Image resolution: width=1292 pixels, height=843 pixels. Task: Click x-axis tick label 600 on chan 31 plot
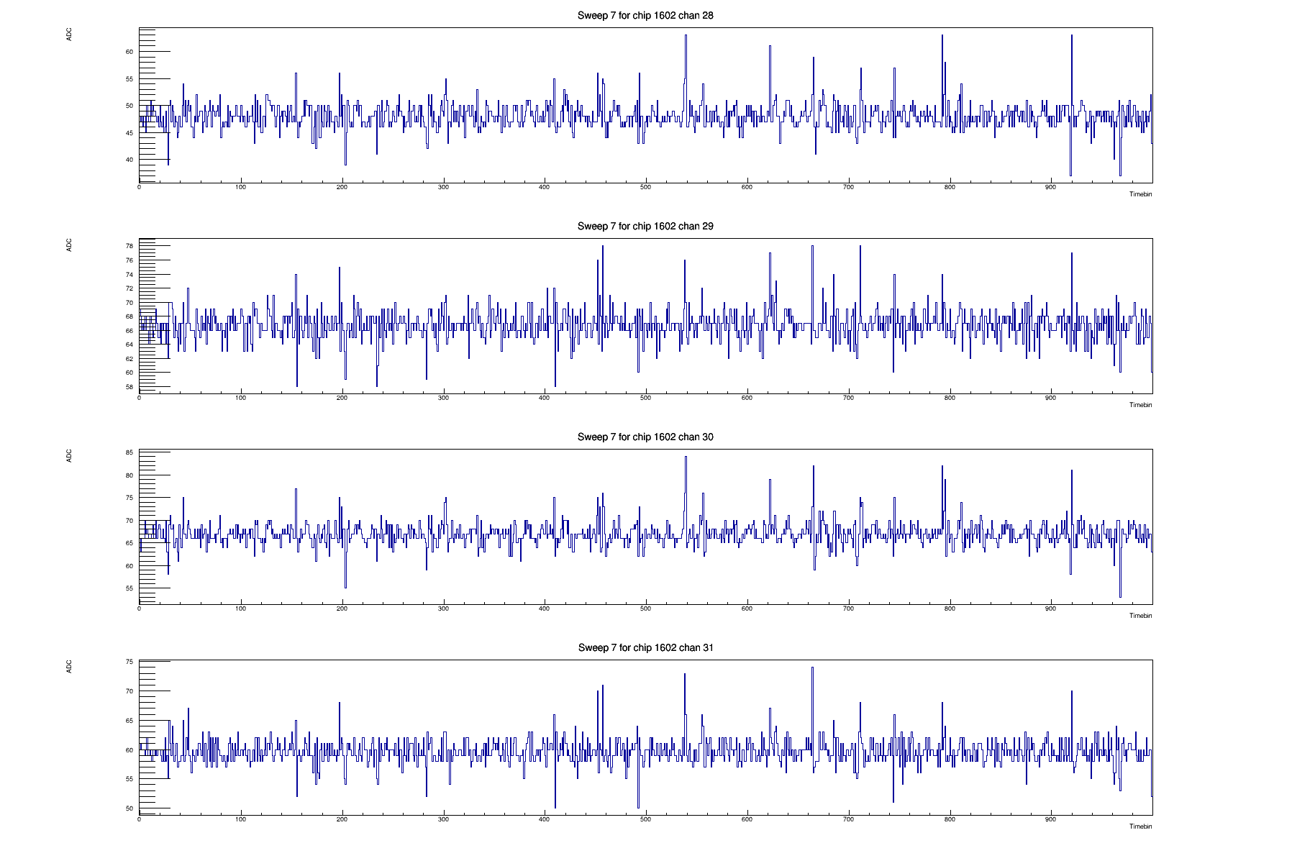(x=747, y=819)
